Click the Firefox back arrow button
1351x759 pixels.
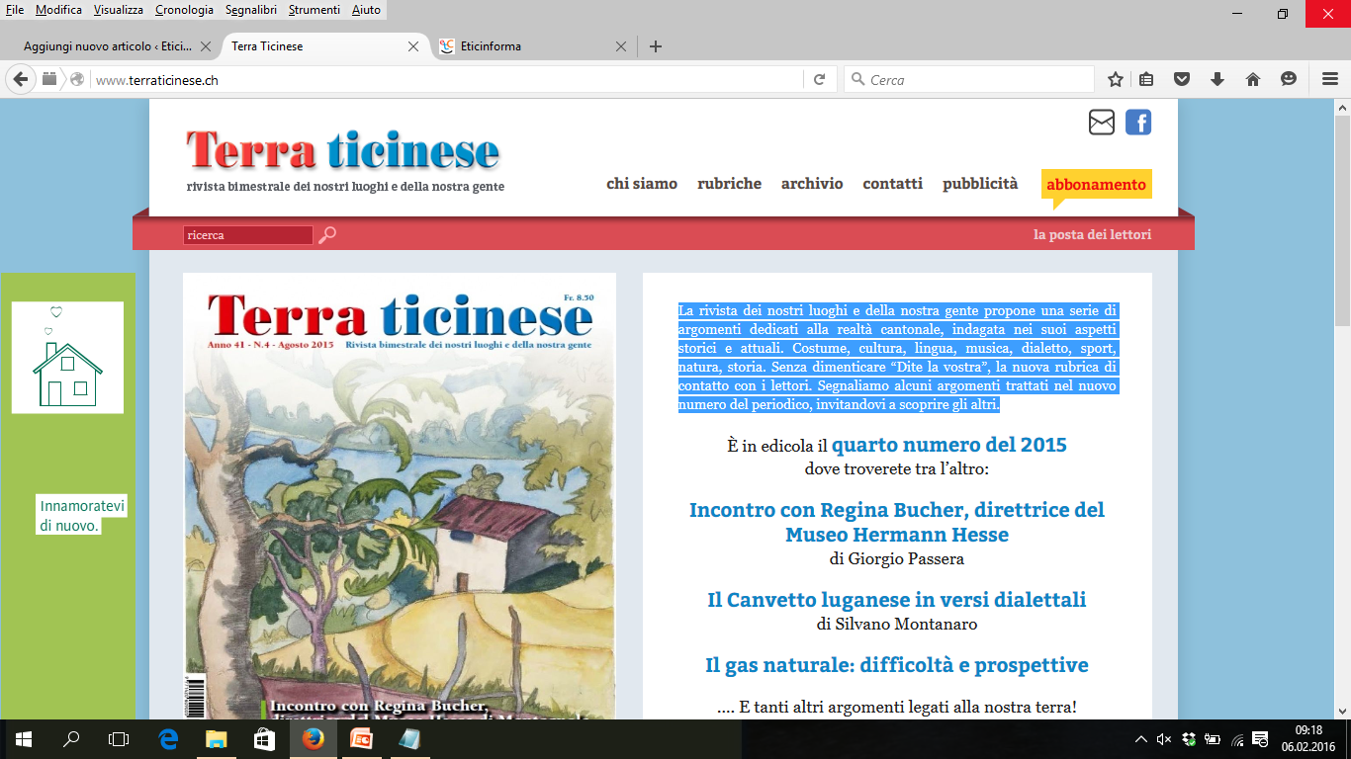20,80
